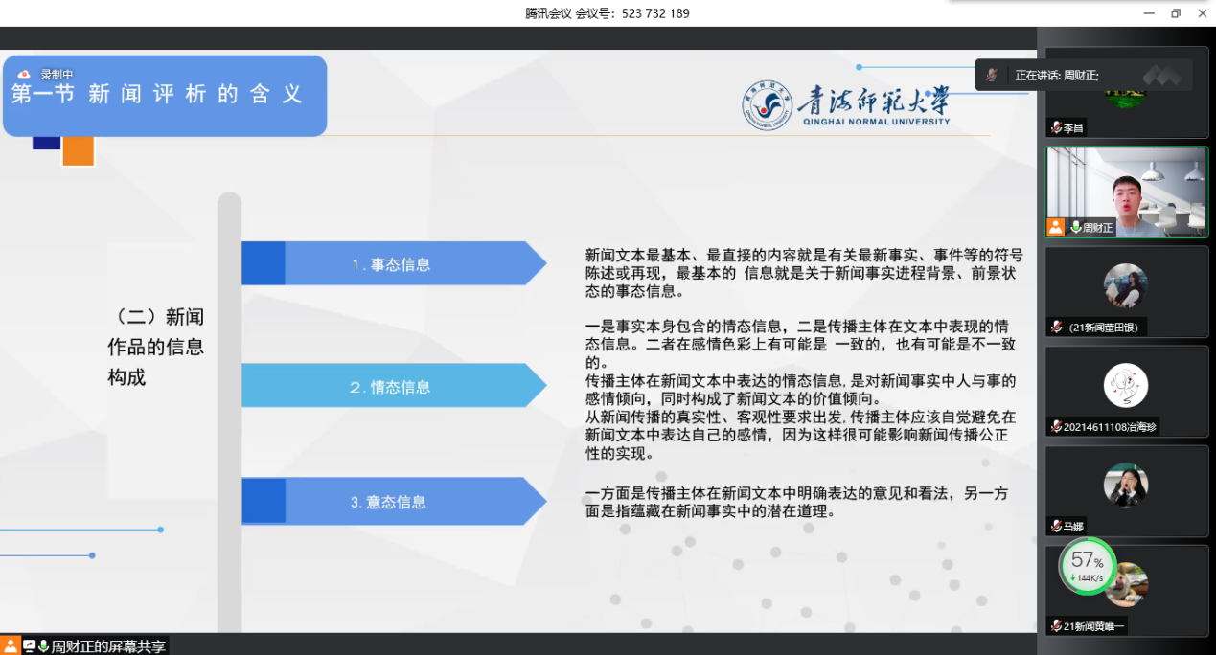1216x655 pixels.
Task: Click the 20214611108冶海珍 participant avatar
Action: tap(1126, 385)
